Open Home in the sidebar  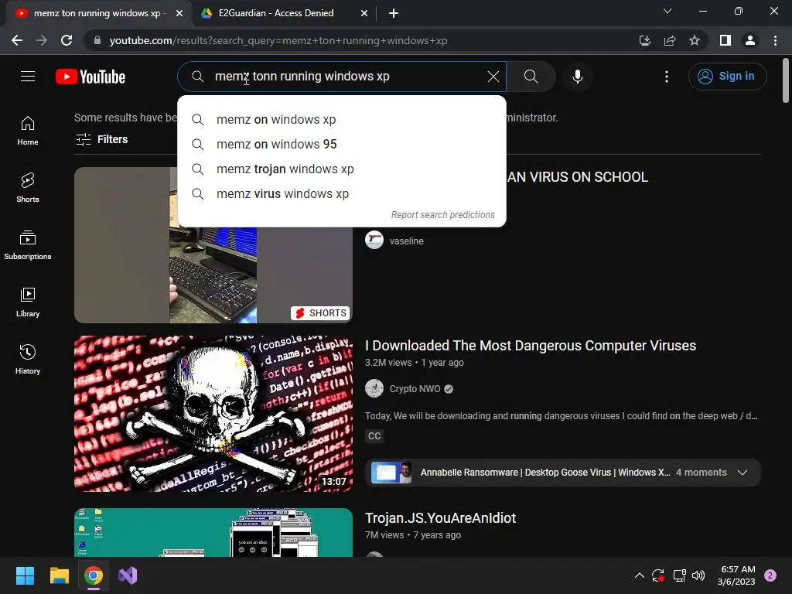click(28, 130)
